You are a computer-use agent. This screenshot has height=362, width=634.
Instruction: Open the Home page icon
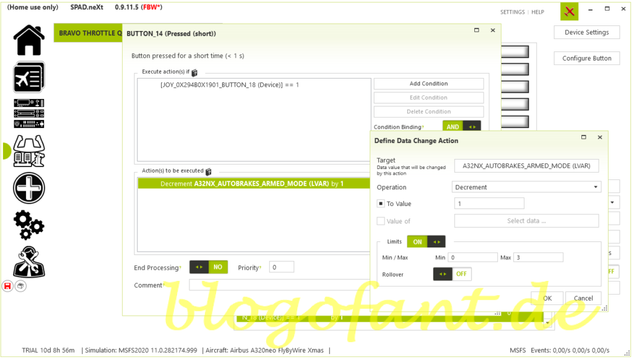(28, 40)
